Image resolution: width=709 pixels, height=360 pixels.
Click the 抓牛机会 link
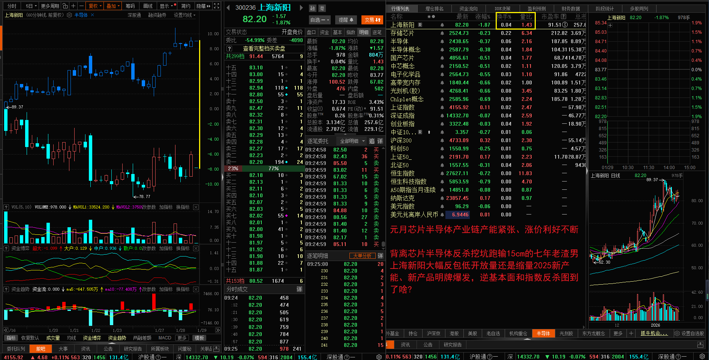654,333
